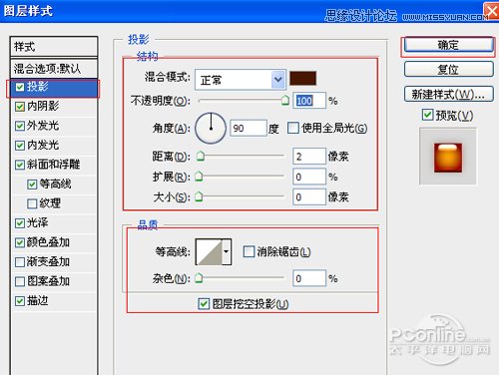The height and width of the screenshot is (375, 499).
Task: Click the 距离 value field showing 2
Action: 309,156
